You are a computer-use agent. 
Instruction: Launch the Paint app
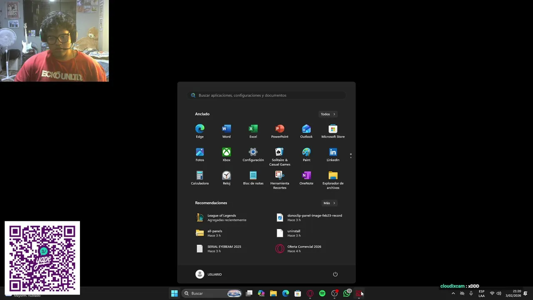306,155
